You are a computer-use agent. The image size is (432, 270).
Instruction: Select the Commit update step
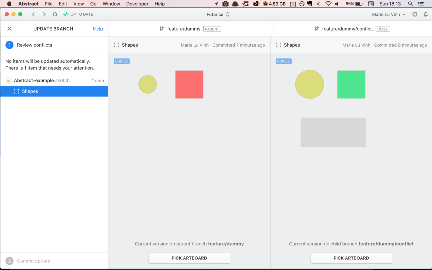point(54,261)
